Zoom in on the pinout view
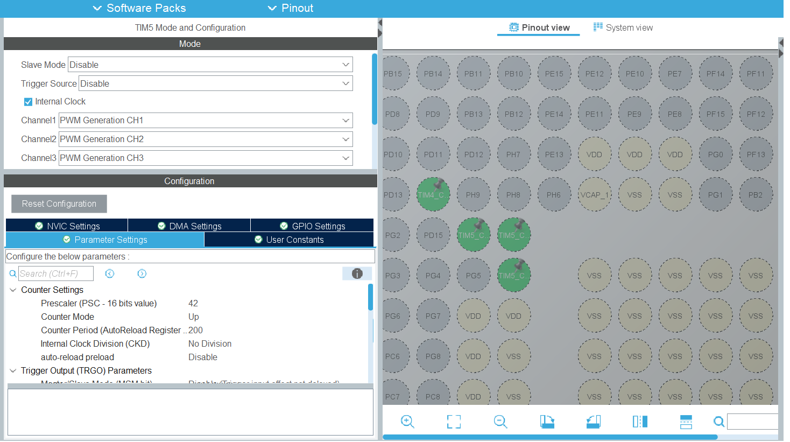Image resolution: width=790 pixels, height=442 pixels. (x=407, y=422)
